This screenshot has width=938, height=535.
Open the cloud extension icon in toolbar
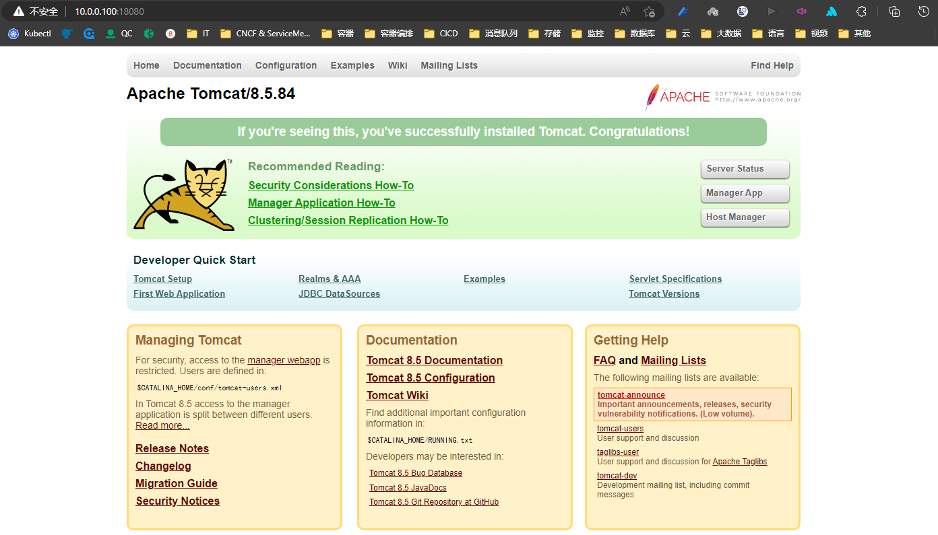click(x=713, y=11)
